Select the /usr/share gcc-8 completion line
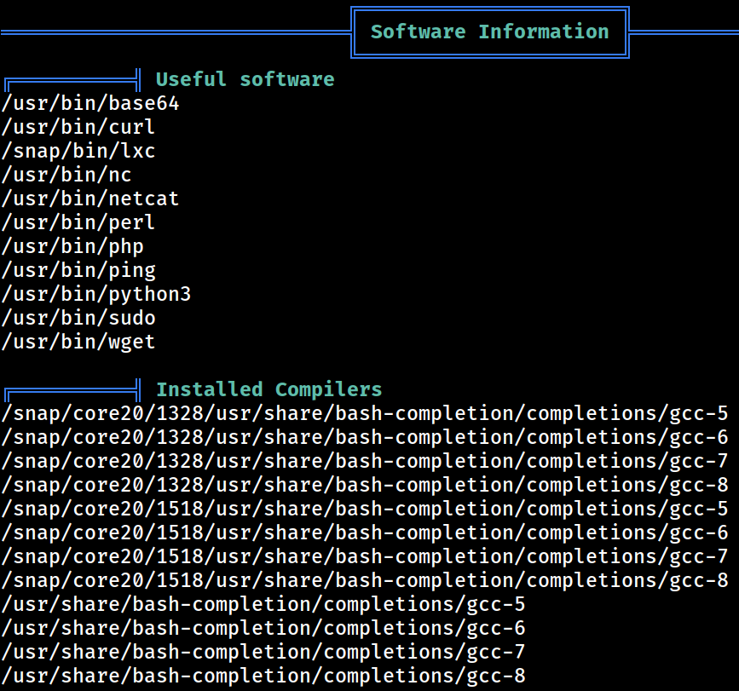The image size is (739, 691). (x=263, y=676)
